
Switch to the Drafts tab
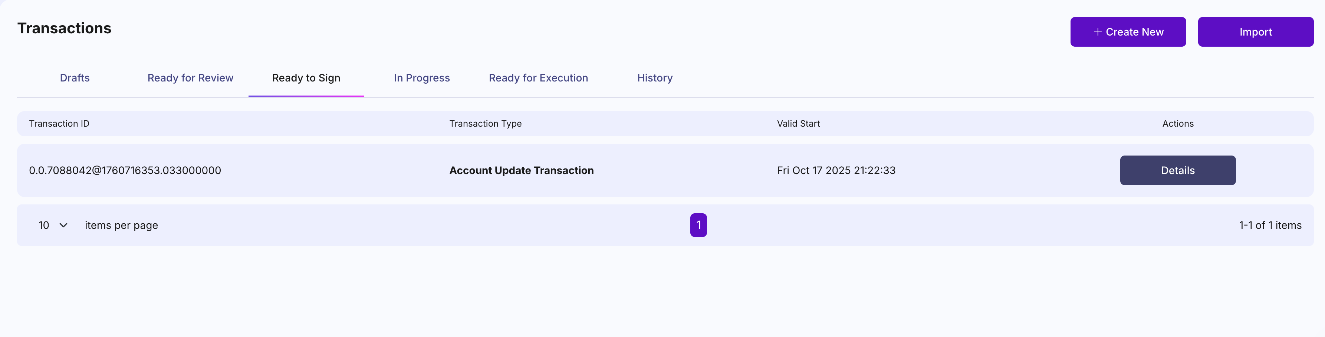[x=75, y=78]
